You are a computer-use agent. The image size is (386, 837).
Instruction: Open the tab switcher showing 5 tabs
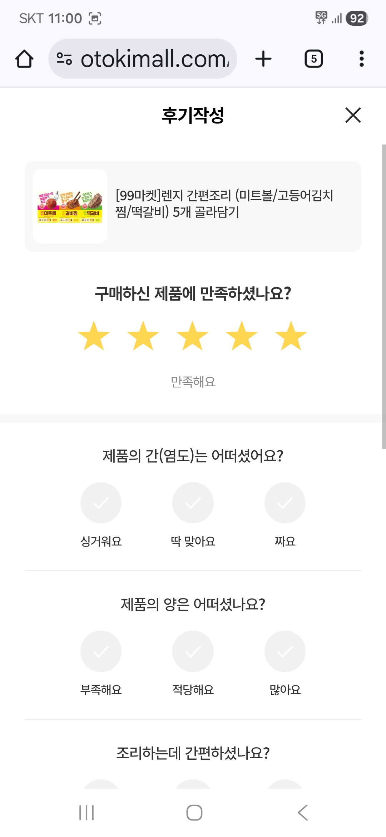313,59
